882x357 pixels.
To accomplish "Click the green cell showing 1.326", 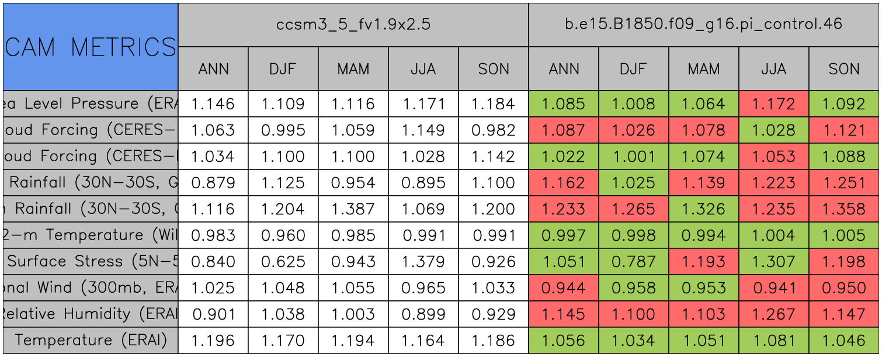I will 703,209.
